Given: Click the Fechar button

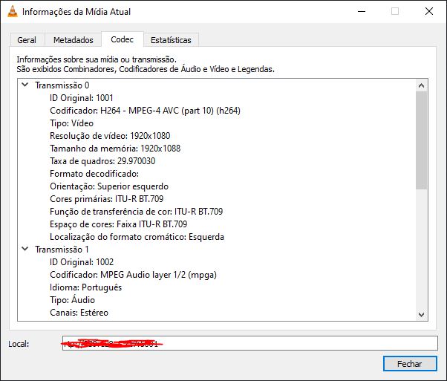Looking at the screenshot, I should click(410, 364).
